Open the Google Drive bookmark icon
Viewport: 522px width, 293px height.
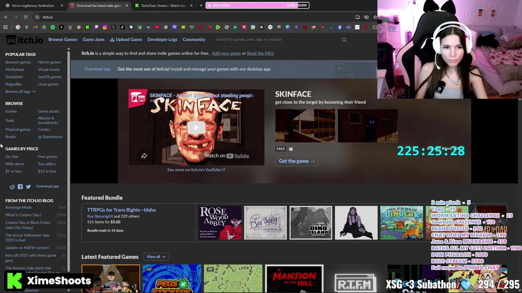44,27
